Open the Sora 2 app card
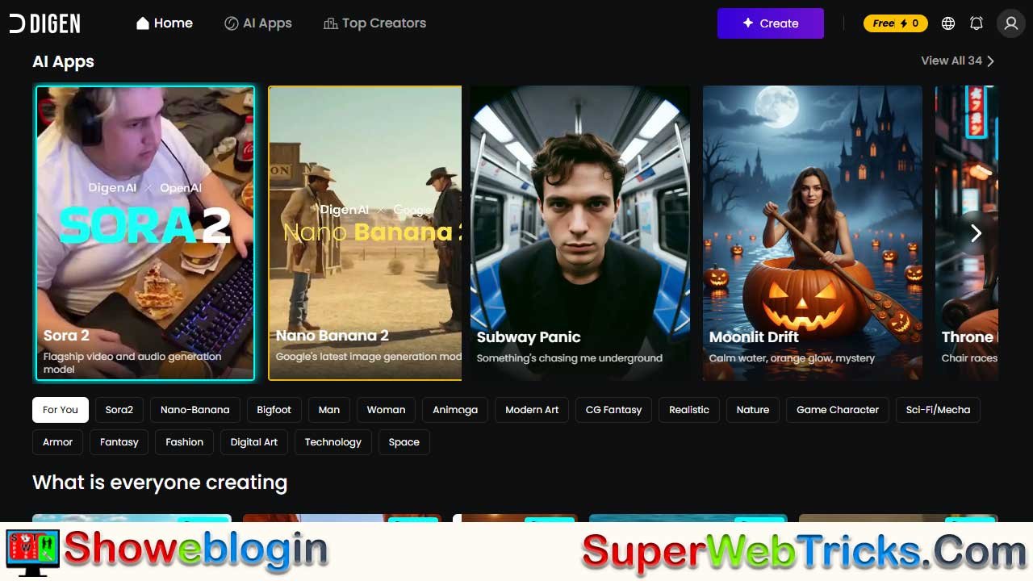This screenshot has width=1033, height=581. (144, 233)
